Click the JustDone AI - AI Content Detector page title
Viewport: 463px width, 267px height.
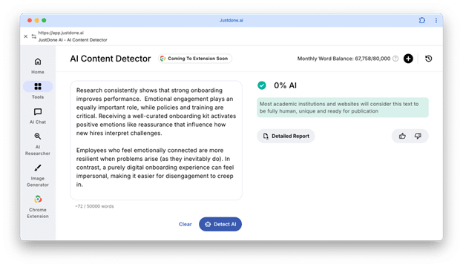(73, 40)
